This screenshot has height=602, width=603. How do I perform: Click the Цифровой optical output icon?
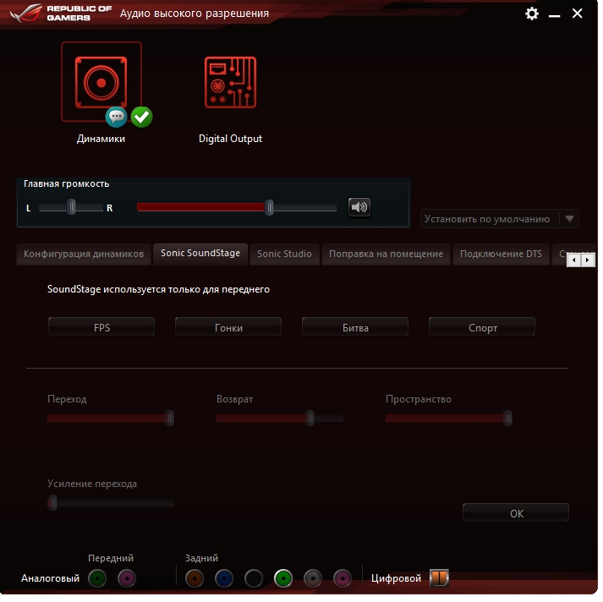pos(439,577)
